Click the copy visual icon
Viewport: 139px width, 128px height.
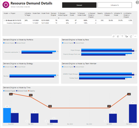click(x=118, y=36)
